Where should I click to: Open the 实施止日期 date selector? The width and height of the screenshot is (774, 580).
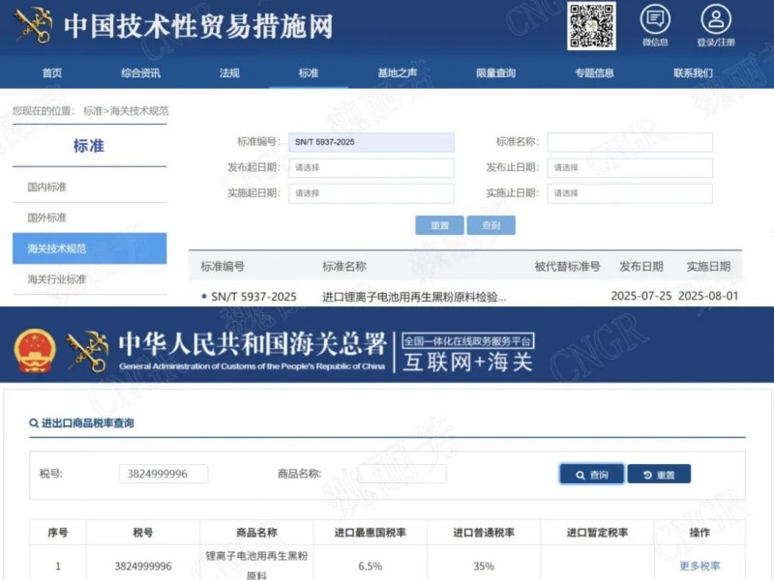click(630, 193)
